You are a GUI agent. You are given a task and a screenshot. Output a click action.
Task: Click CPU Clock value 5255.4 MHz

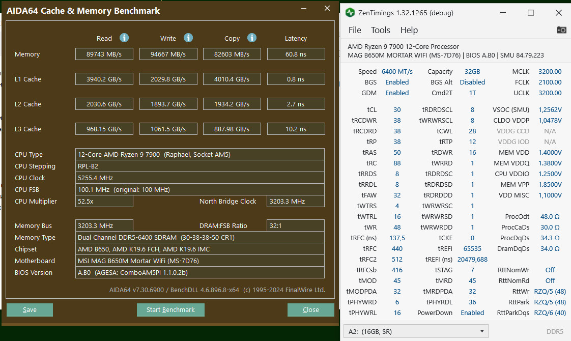pos(200,178)
